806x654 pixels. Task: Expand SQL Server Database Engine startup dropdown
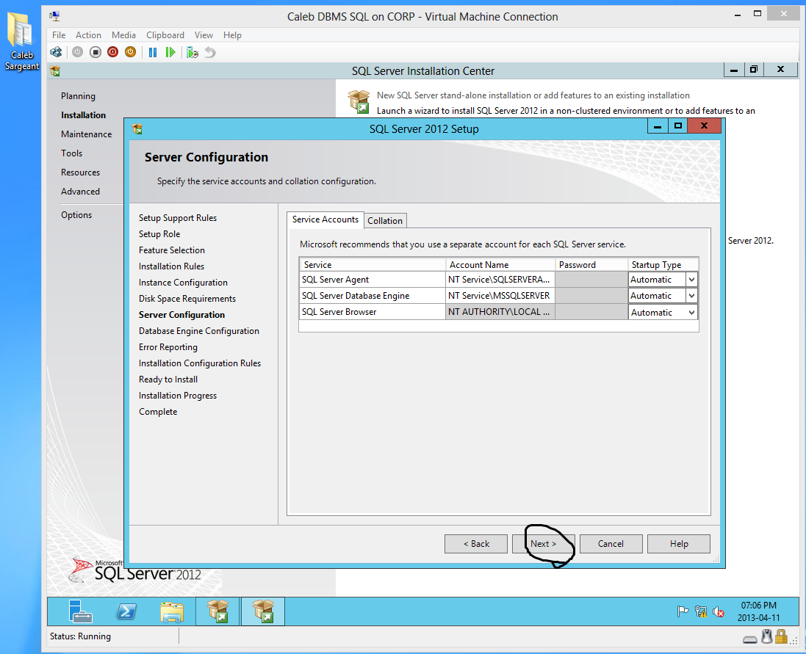pos(691,296)
